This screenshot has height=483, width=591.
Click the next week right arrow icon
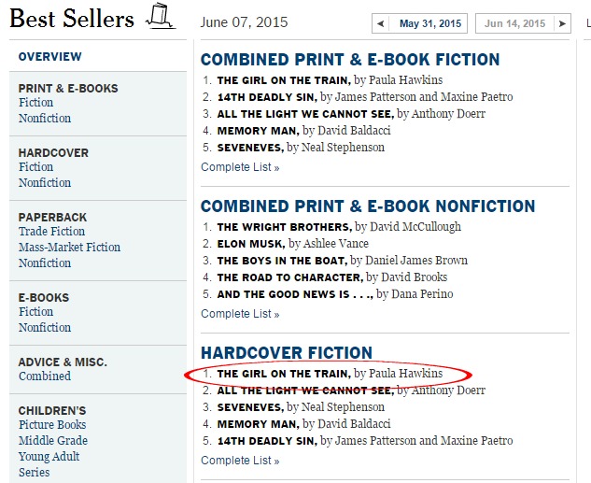coord(562,23)
